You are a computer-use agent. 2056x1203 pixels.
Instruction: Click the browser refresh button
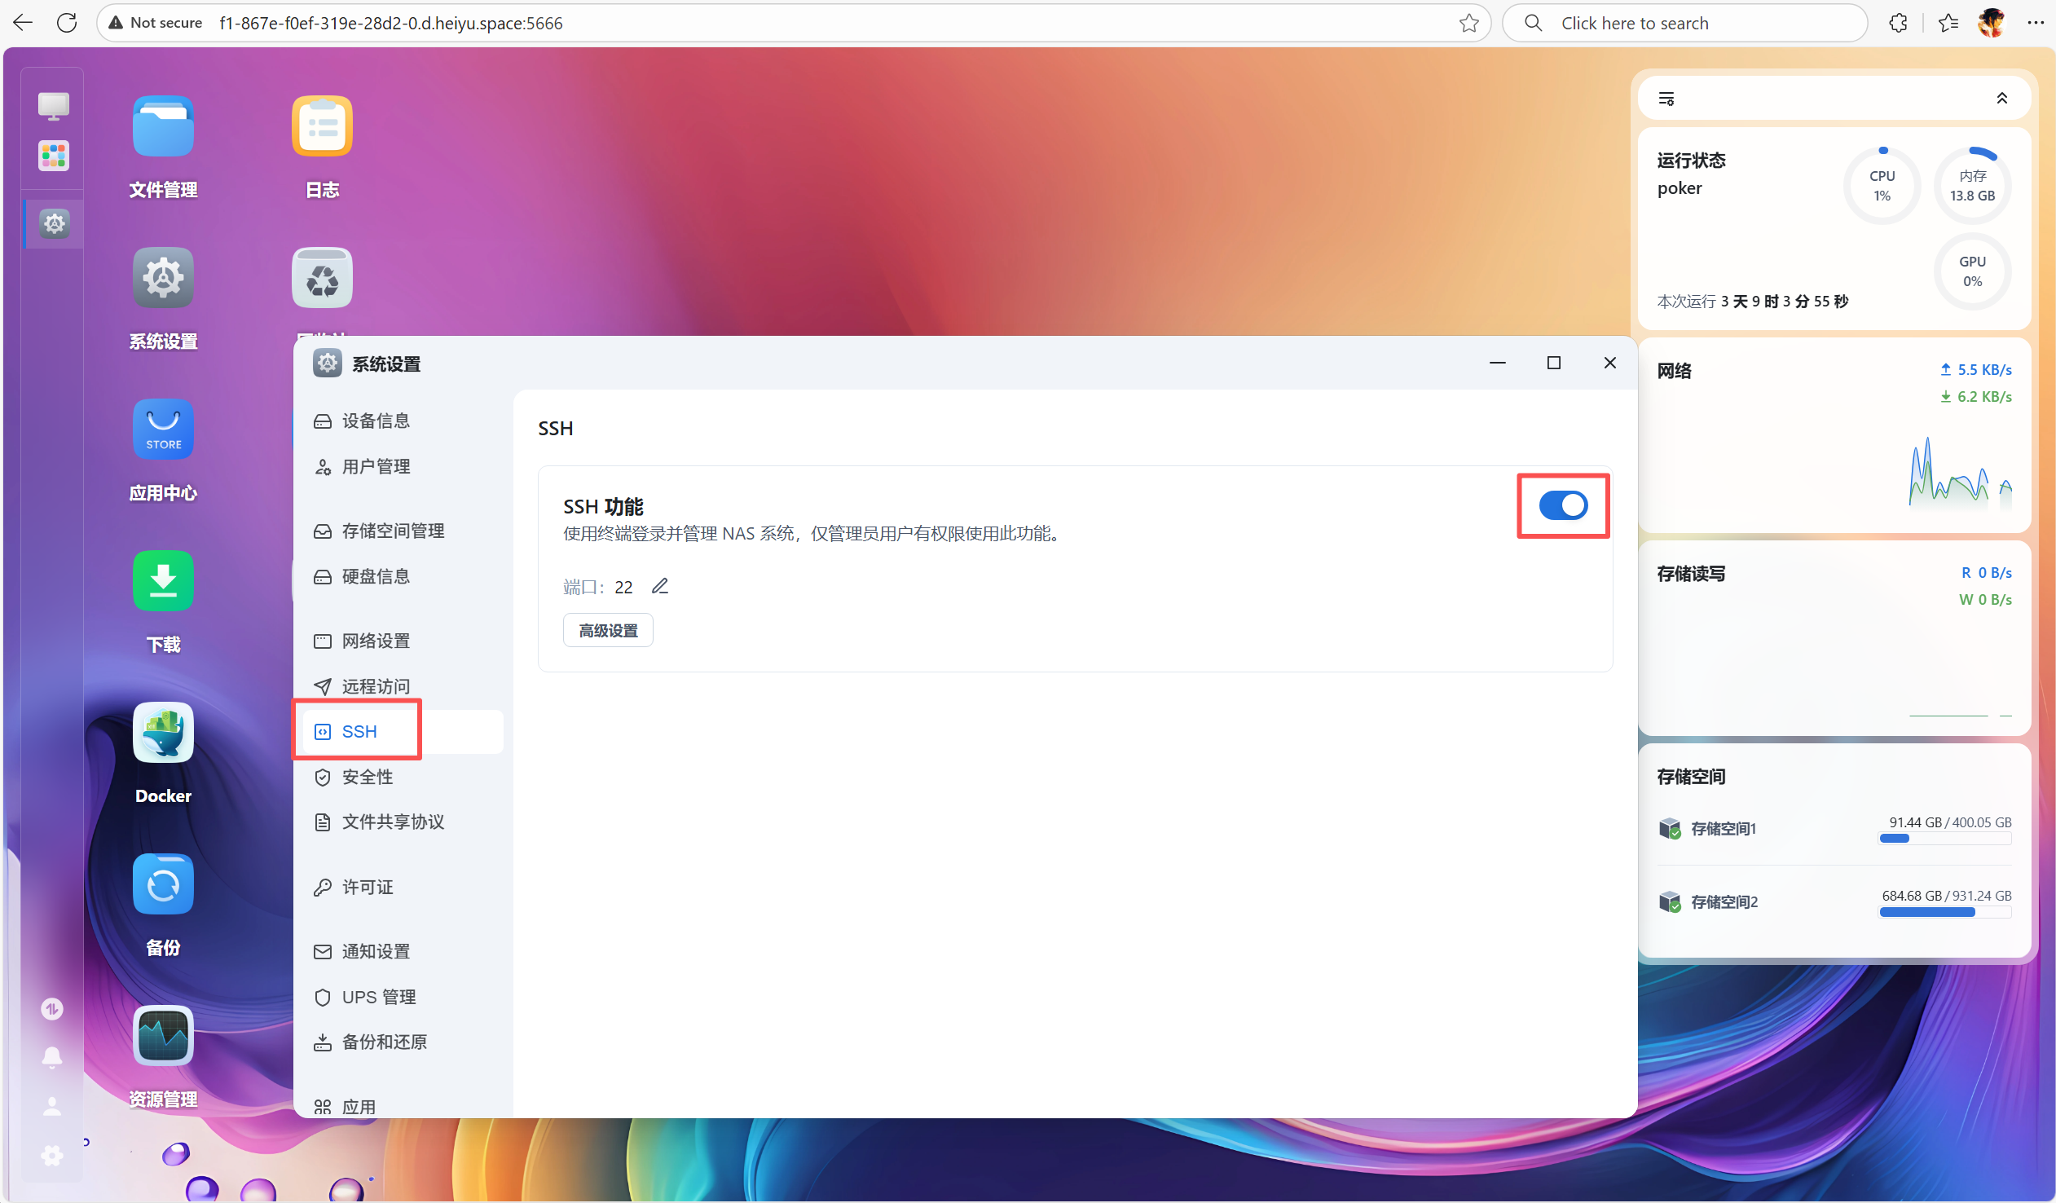tap(67, 23)
